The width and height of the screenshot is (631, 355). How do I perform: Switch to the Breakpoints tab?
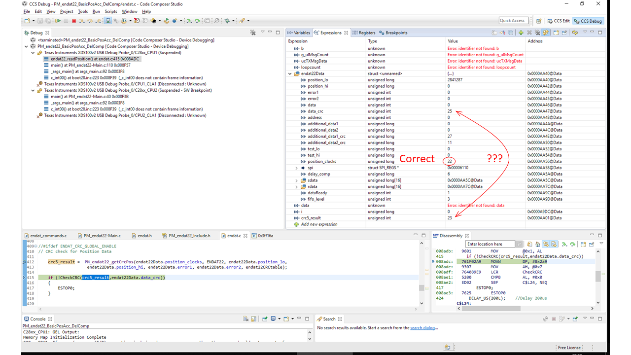(393, 33)
